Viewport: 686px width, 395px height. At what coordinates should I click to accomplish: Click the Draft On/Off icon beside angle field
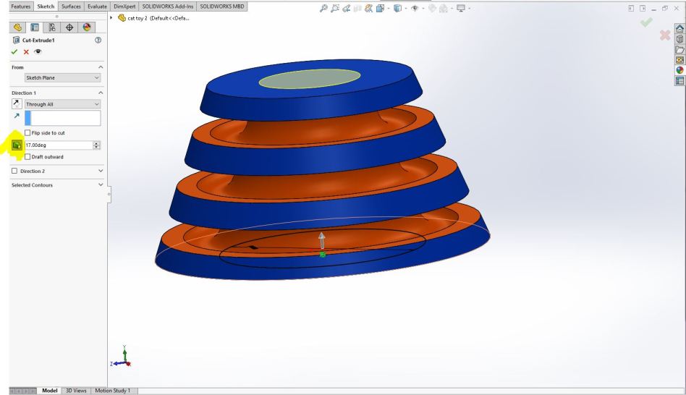16,145
